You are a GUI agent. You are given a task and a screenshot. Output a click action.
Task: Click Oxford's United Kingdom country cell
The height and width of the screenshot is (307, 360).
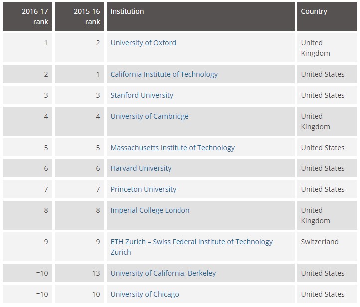315,48
